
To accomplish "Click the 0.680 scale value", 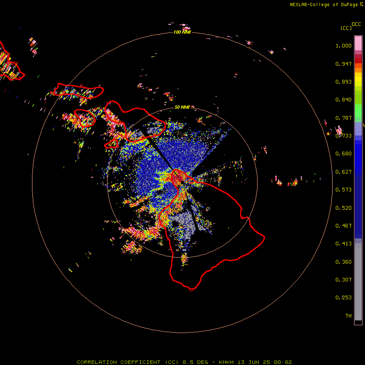I will pos(344,154).
